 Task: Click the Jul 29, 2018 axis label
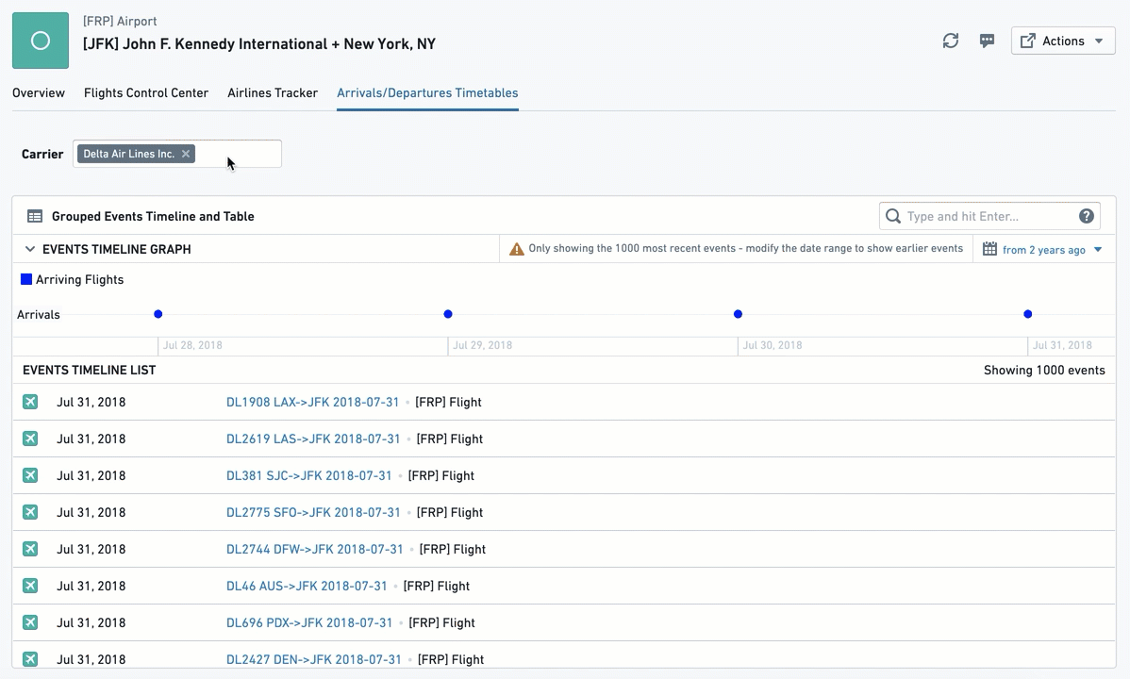[482, 345]
